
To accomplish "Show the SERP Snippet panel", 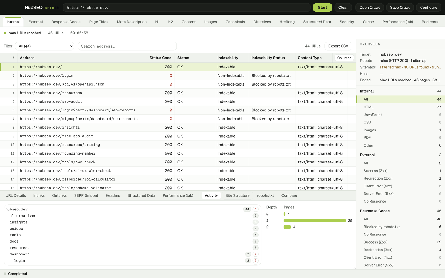I will (86, 195).
